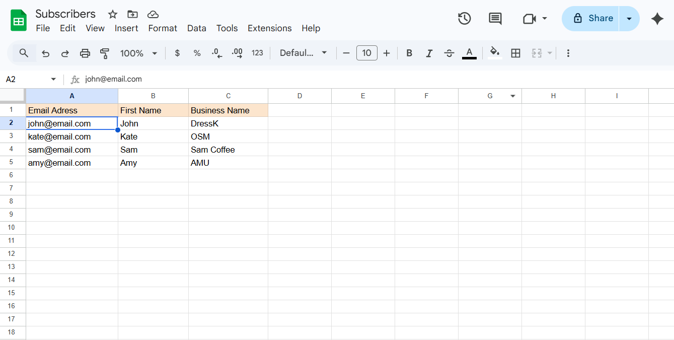The image size is (674, 340).
Task: Click the decrease decimal places icon
Action: point(216,53)
